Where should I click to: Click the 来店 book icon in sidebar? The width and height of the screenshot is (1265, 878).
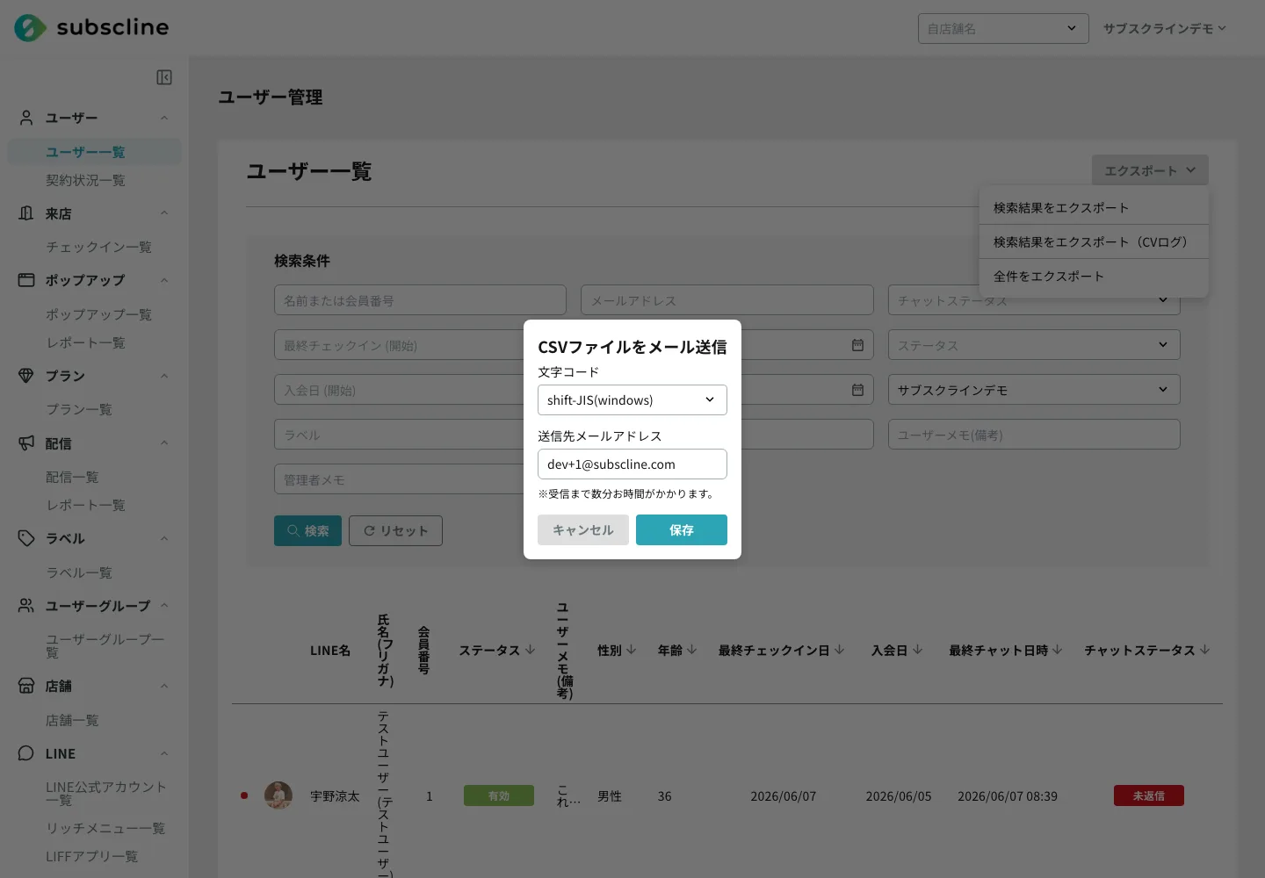pyautogui.click(x=26, y=213)
